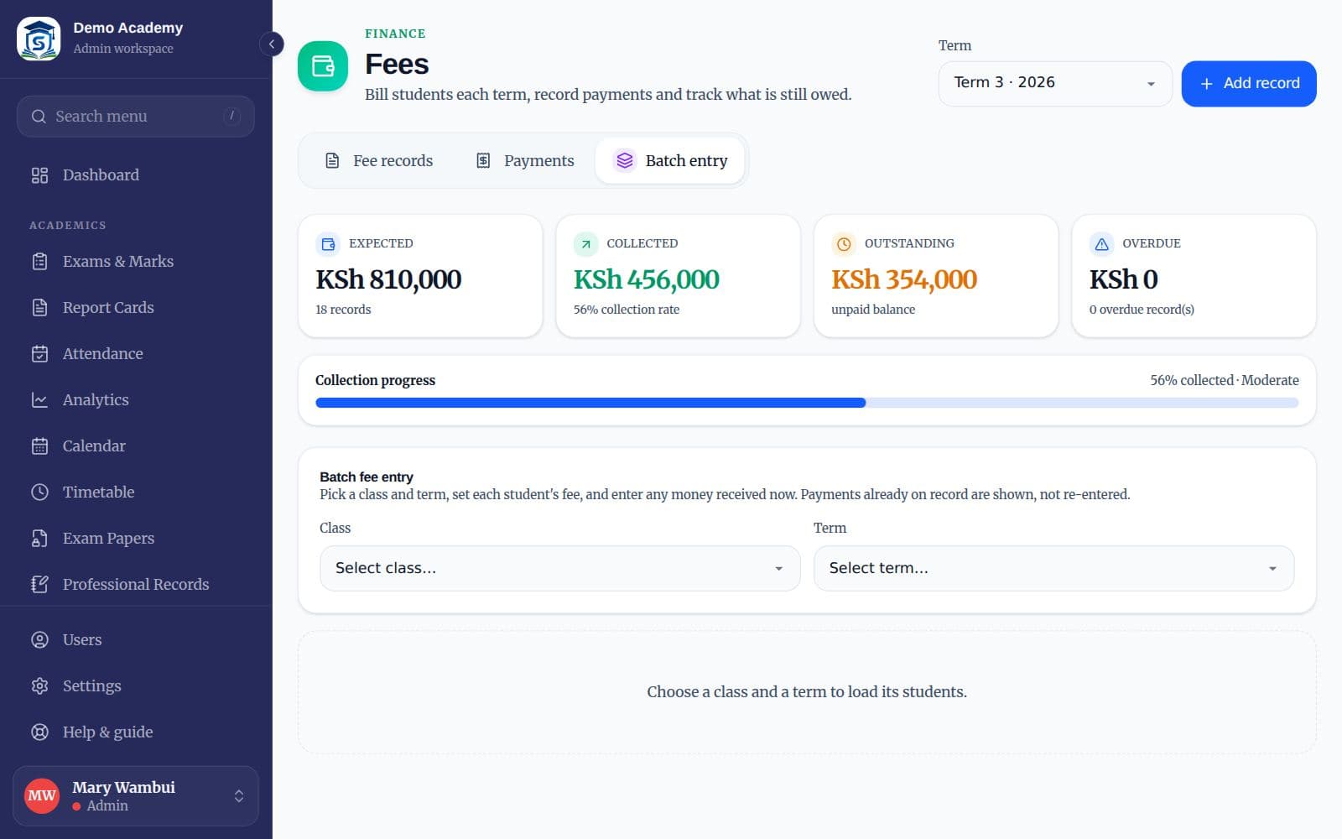Click the MW user avatar
Screen dimensions: 1342x839
point(42,795)
